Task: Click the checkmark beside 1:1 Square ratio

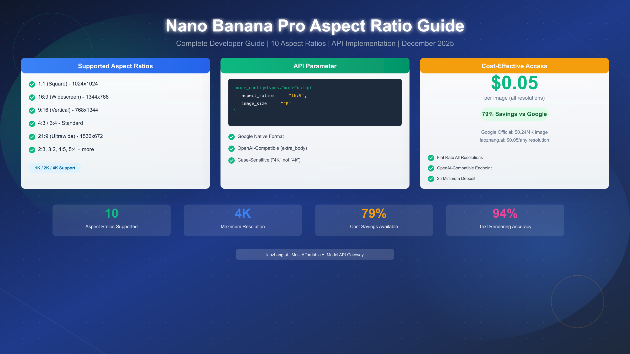Action: click(32, 84)
